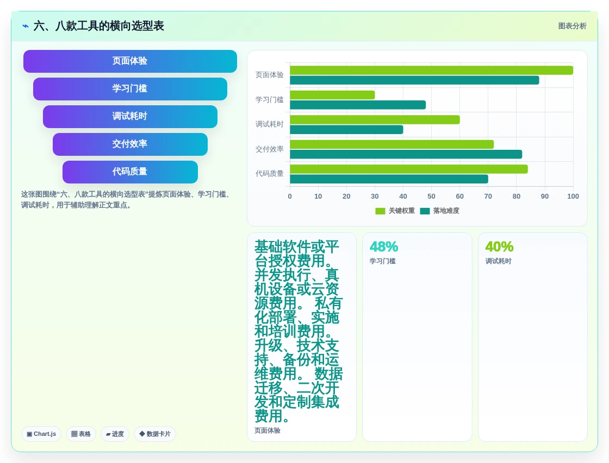Click the 页面体验 caption in first card

click(267, 430)
